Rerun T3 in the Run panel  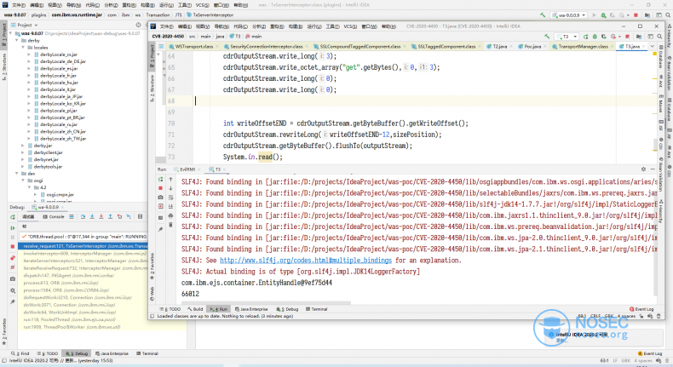[160, 180]
